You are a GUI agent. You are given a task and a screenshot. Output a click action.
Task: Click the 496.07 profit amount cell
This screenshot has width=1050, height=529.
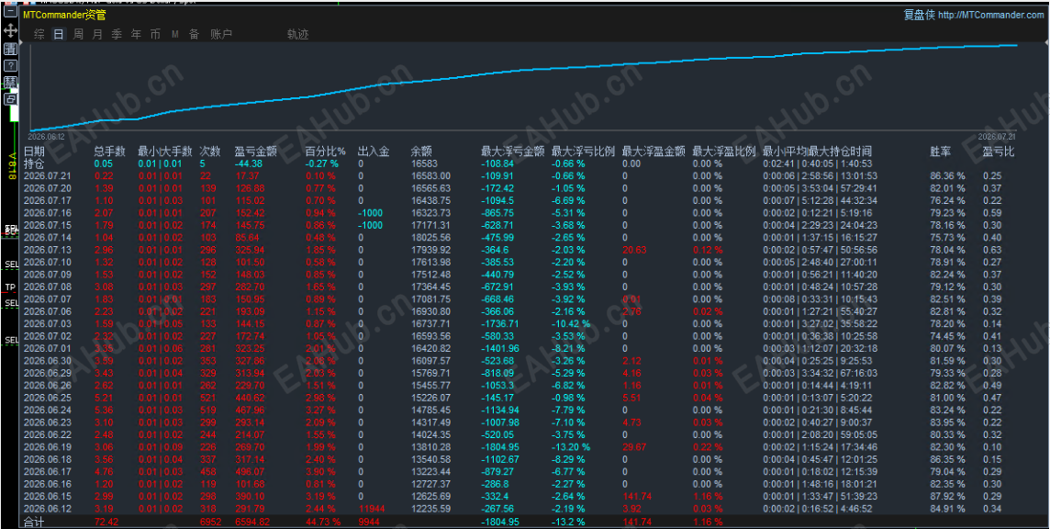pos(250,471)
